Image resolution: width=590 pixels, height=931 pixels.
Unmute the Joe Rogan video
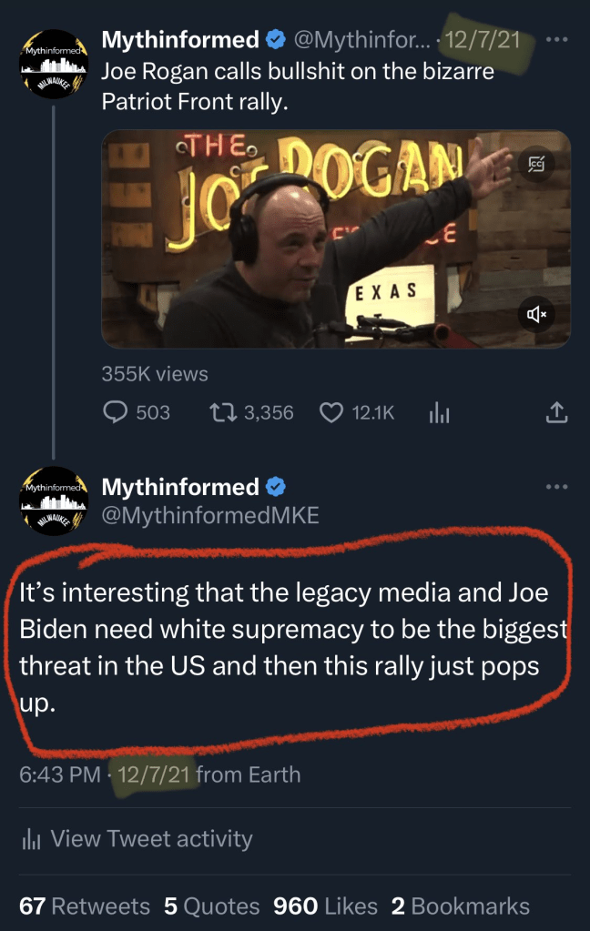(x=534, y=314)
